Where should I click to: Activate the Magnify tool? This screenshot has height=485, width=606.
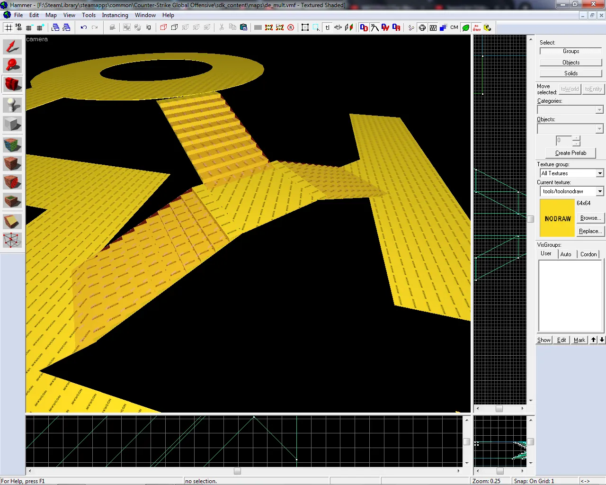pyautogui.click(x=12, y=65)
